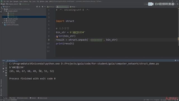The image size is (179, 101).
Task: Open the Run menu
Action: point(30,1)
